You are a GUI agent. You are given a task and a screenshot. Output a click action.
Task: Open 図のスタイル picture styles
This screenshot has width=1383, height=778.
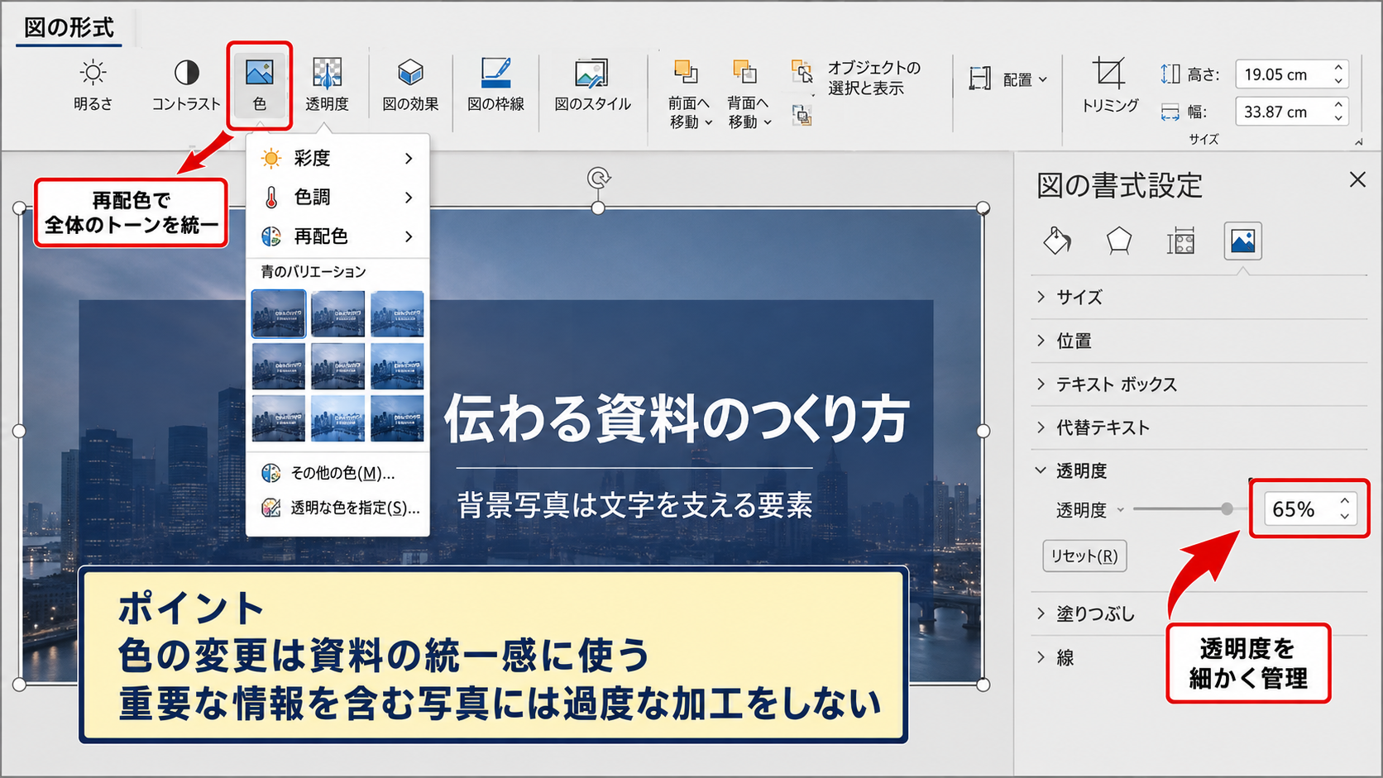(x=592, y=86)
